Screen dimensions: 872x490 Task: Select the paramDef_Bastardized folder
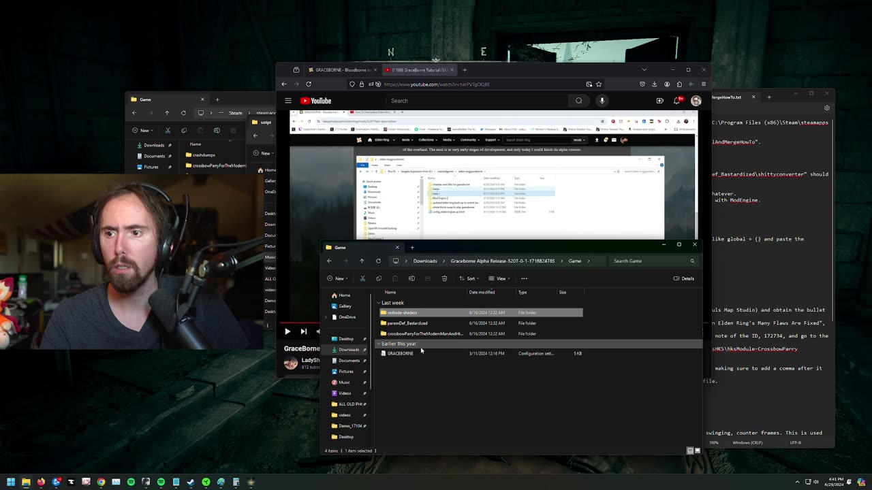click(480, 323)
